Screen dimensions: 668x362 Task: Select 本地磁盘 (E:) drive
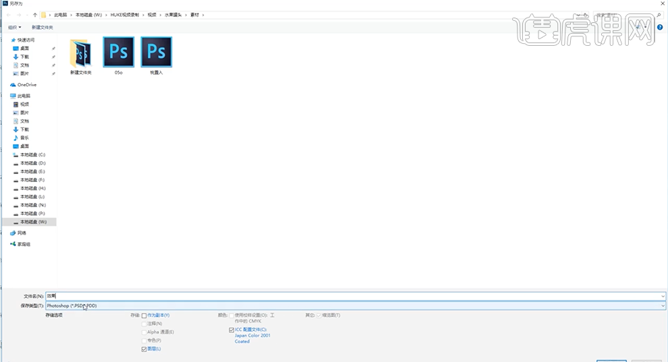point(30,172)
